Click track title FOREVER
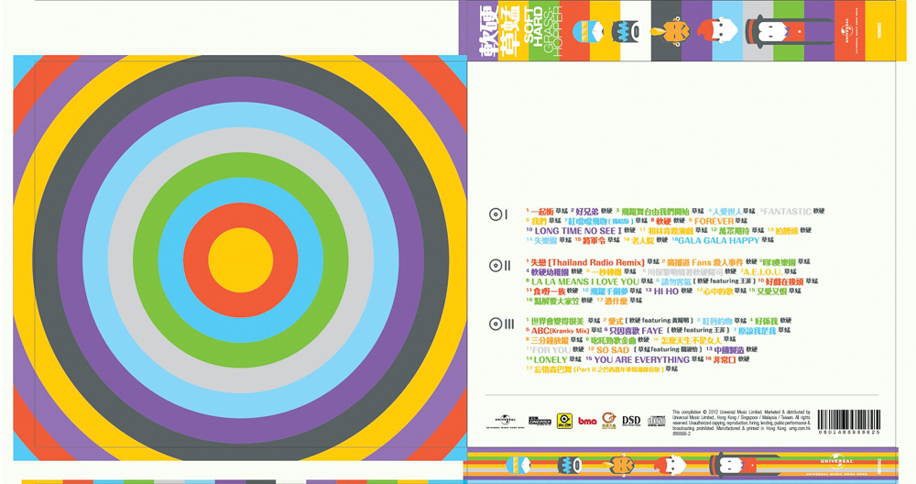Viewport: 916px width, 484px height. [714, 221]
